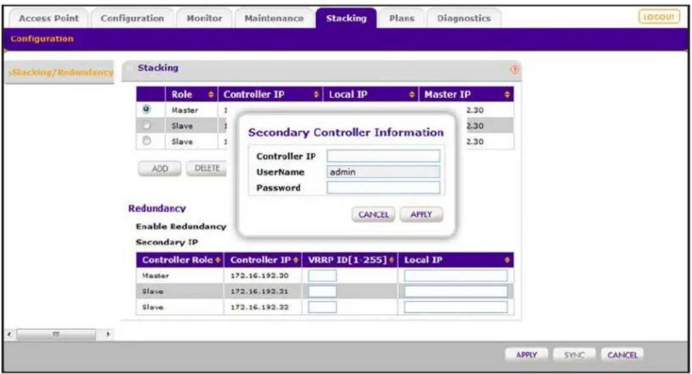Screen dimensions: 692x374
Task: Apply the Secondary Controller Information dialog
Action: pos(421,214)
